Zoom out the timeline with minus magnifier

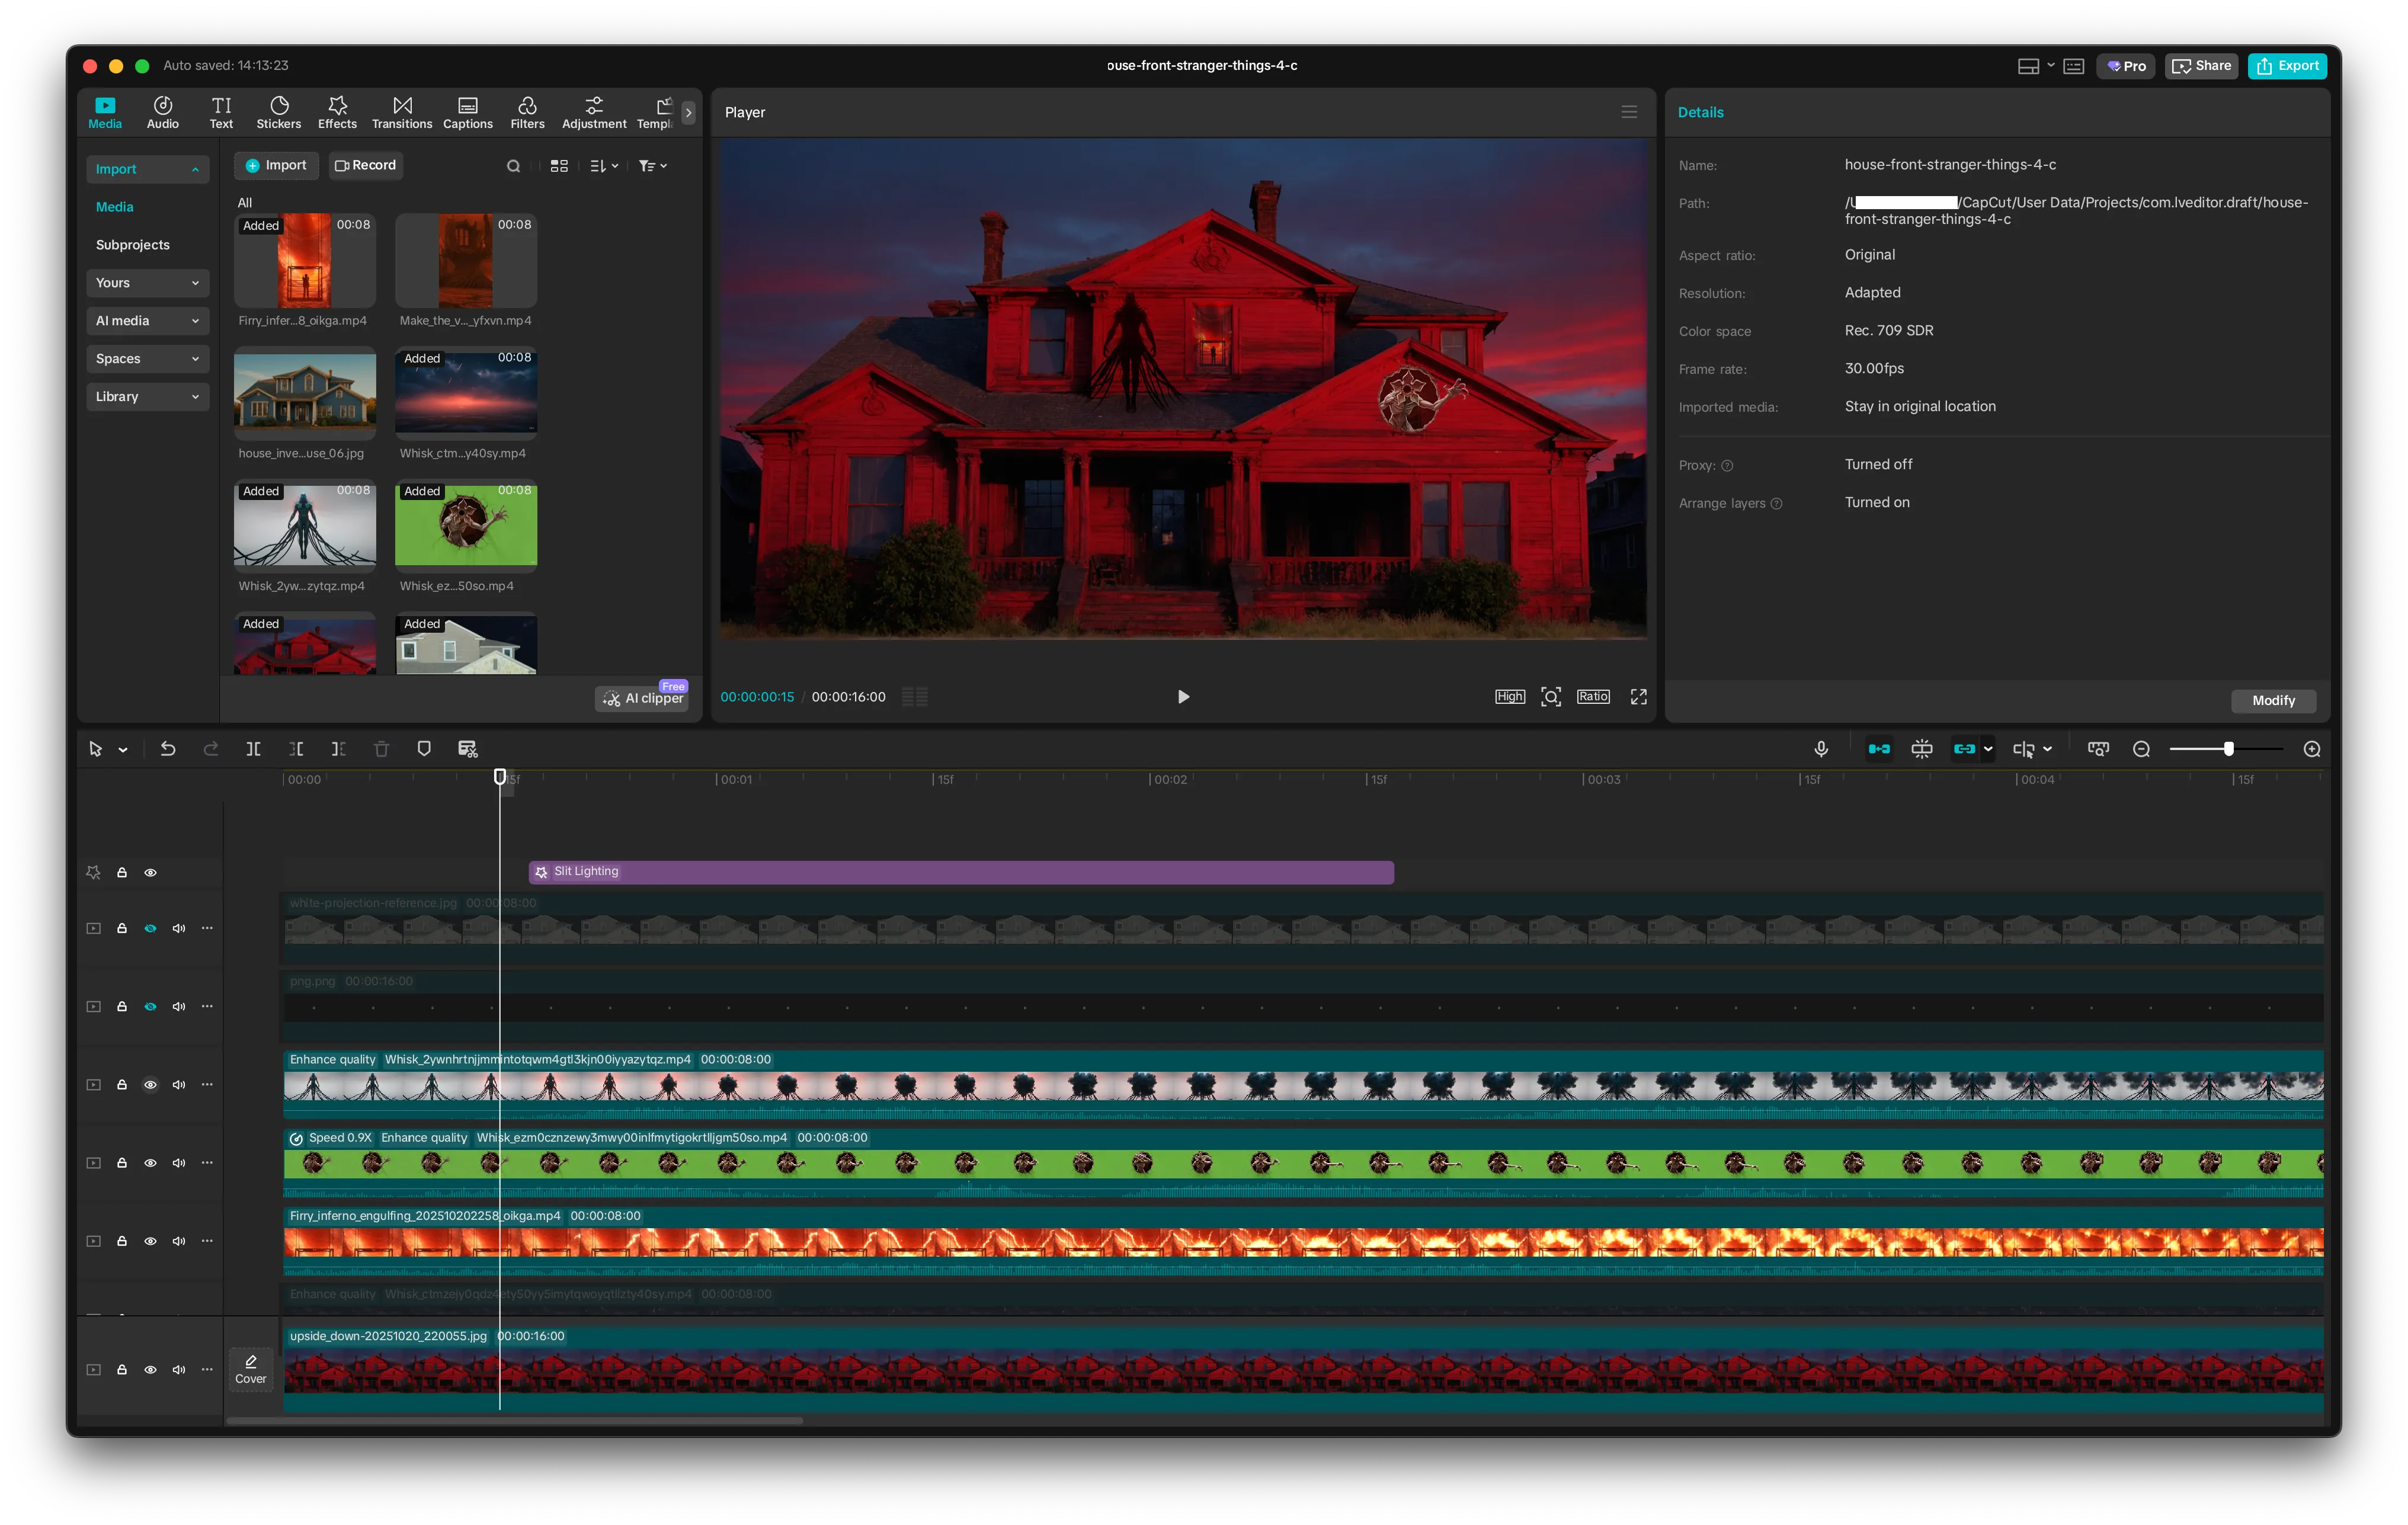tap(2141, 749)
